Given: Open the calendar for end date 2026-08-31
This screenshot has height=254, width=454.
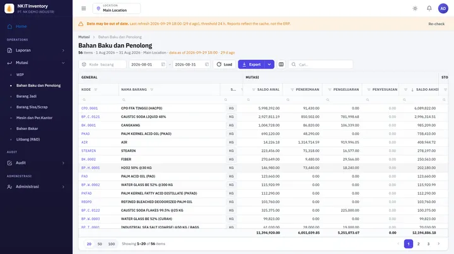Looking at the screenshot, I should (x=207, y=64).
